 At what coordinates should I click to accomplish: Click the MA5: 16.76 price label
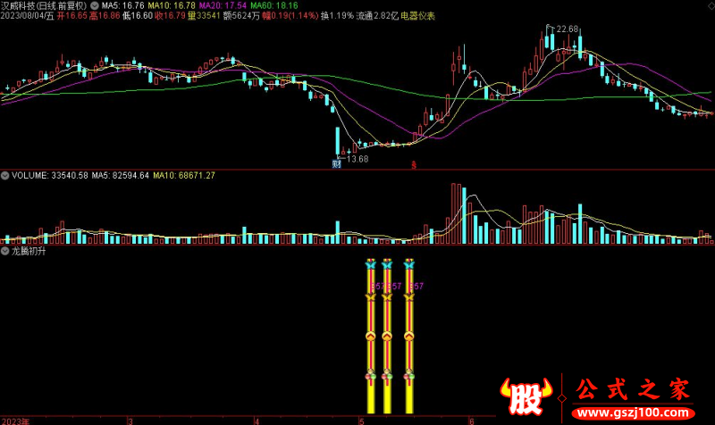click(x=122, y=5)
